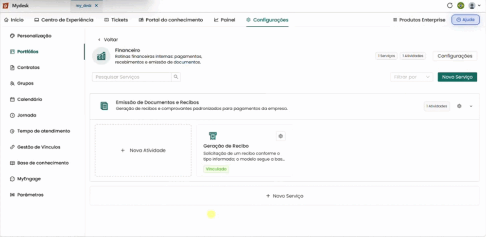Viewport: 486px width, 237px height.
Task: Open Jornada in sidebar
Action: tap(23, 115)
